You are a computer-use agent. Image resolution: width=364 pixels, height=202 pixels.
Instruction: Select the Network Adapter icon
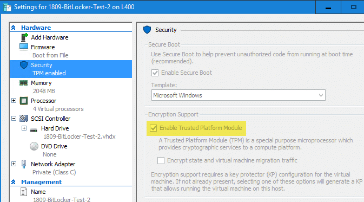point(24,164)
